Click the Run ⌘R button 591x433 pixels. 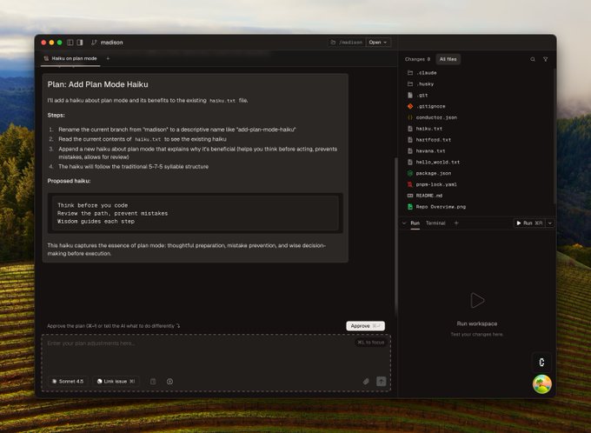(x=529, y=223)
